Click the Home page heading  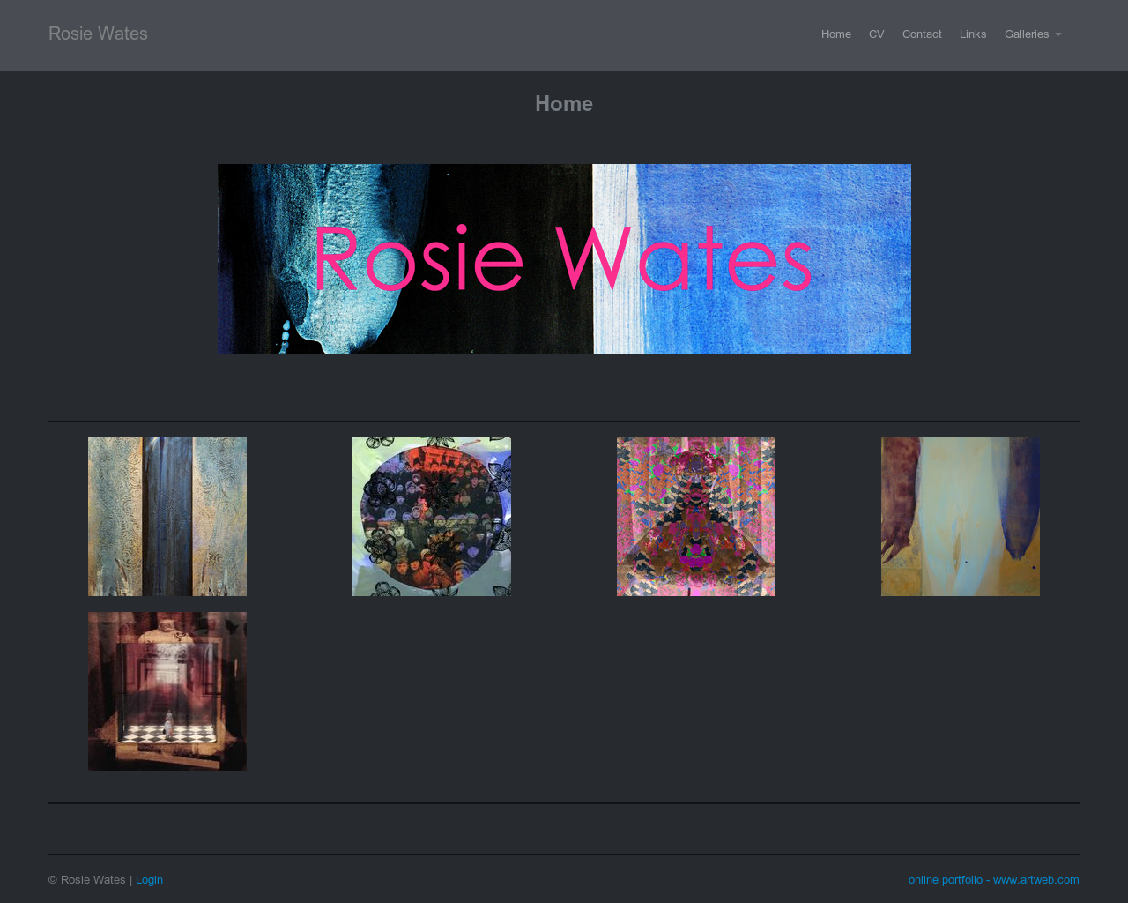[x=564, y=104]
